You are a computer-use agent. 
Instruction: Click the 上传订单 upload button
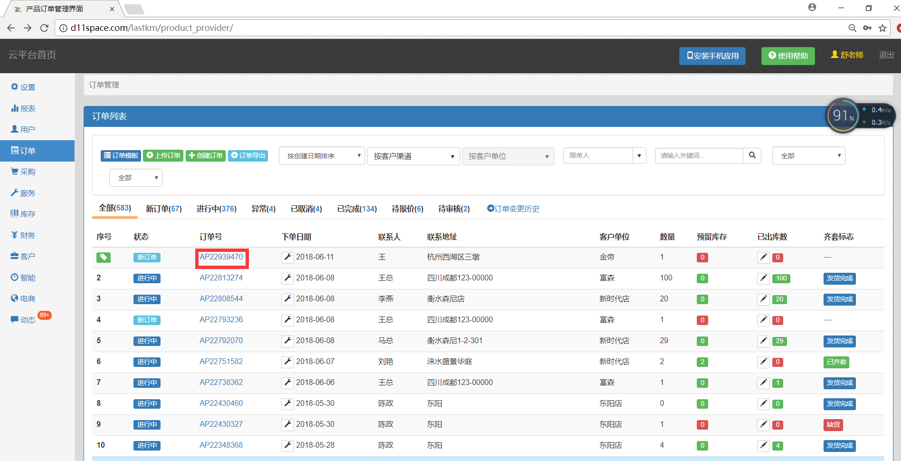(163, 155)
